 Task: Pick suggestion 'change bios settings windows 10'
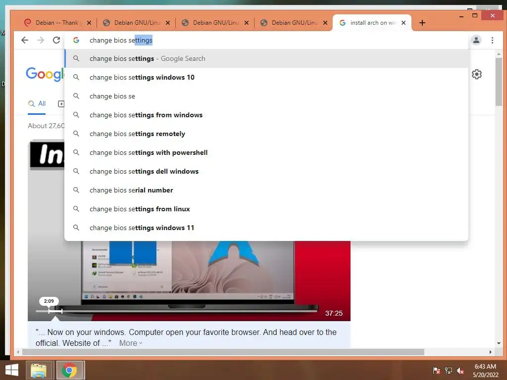(266, 77)
